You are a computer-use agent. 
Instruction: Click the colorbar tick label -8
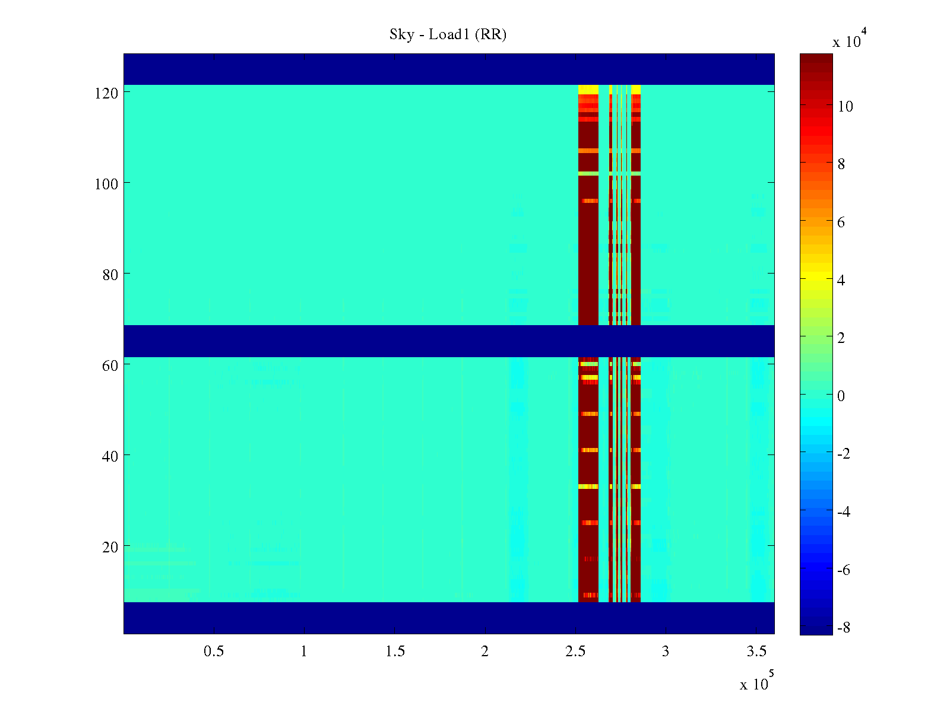click(843, 628)
